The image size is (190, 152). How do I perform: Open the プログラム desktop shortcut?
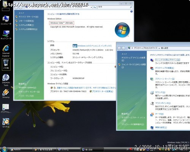point(6,108)
